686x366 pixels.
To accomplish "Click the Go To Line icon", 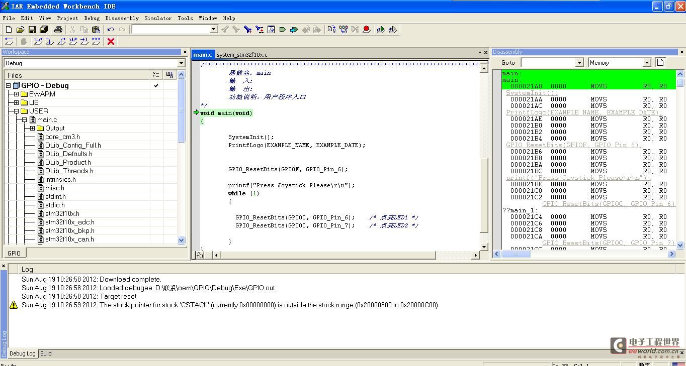I will pyautogui.click(x=271, y=30).
